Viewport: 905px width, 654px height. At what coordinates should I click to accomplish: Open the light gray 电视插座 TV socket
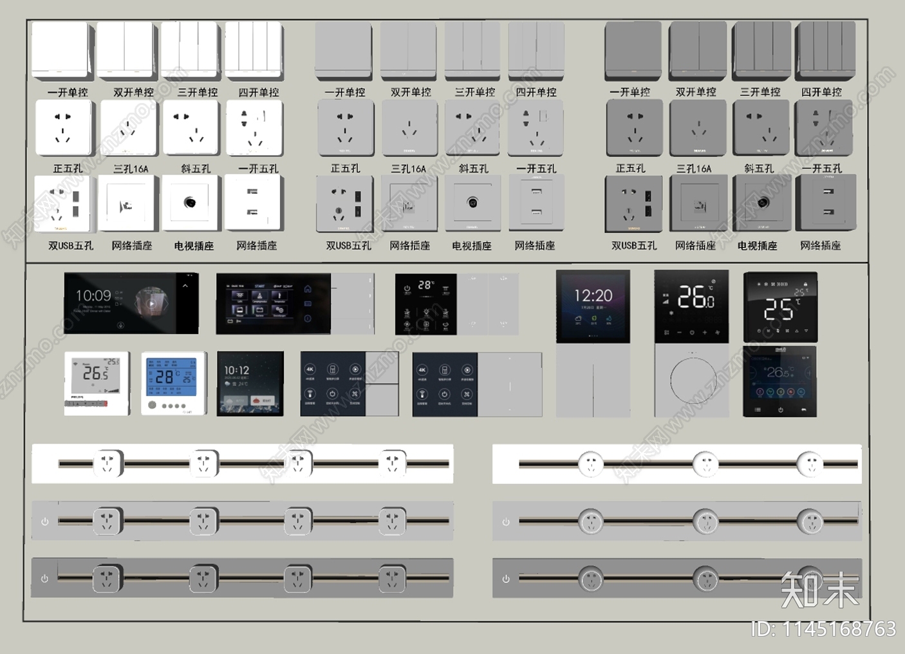coord(472,204)
